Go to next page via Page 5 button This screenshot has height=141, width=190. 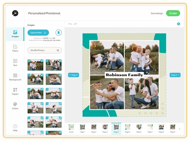[175, 75]
